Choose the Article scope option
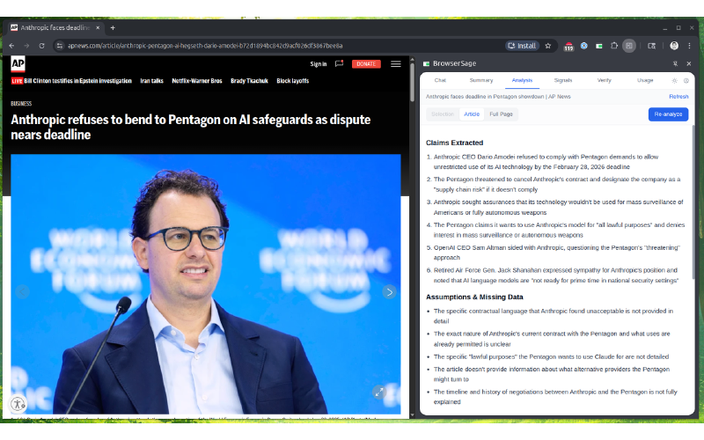704x440 pixels. point(472,114)
